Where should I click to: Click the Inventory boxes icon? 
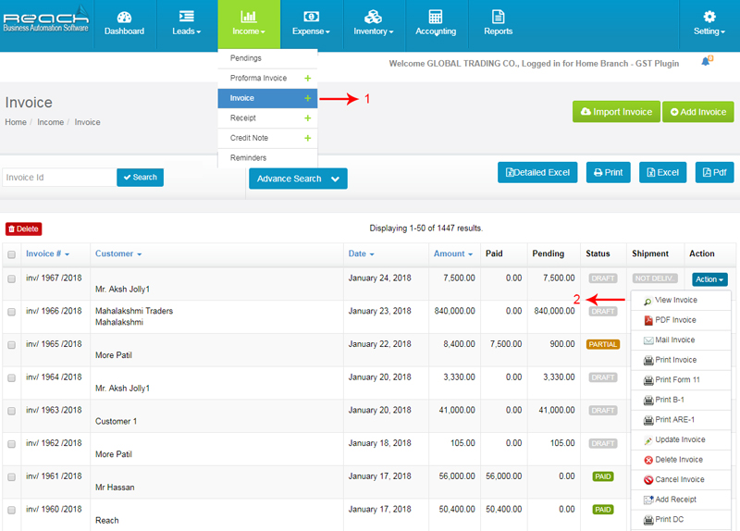point(373,17)
